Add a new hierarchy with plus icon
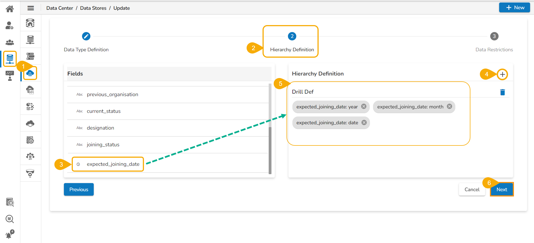534x243 pixels. (502, 74)
